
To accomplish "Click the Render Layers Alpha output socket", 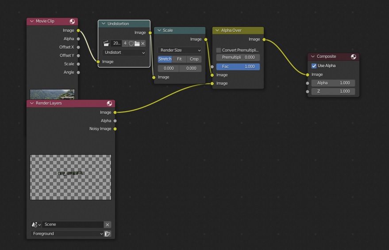I will tap(115, 121).
